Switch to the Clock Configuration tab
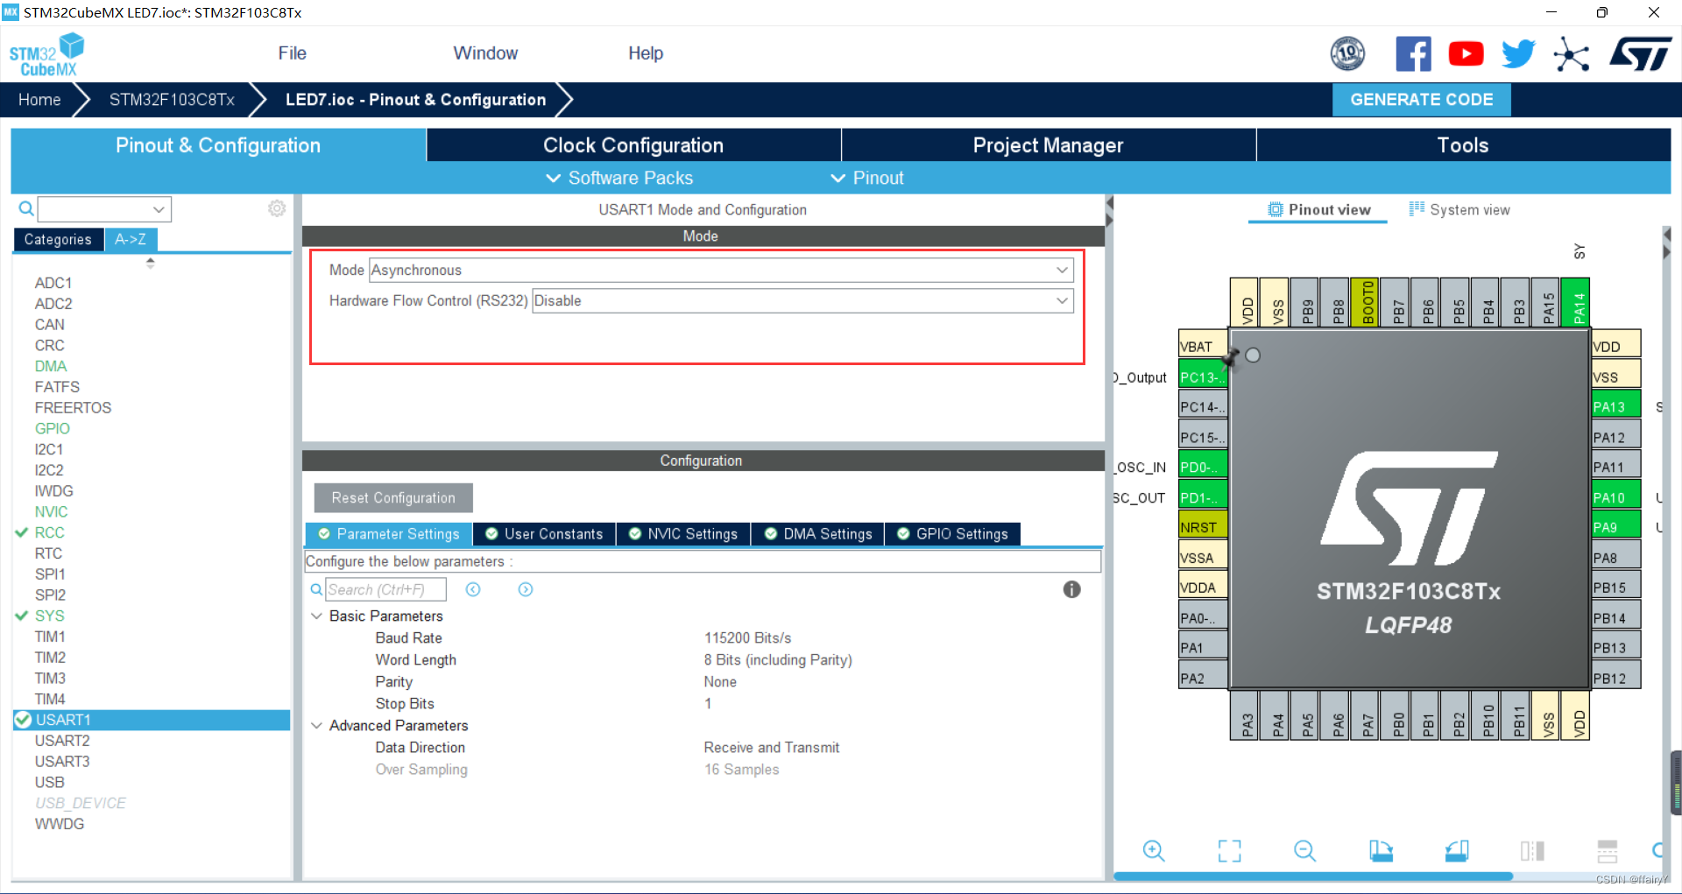The image size is (1682, 894). (633, 145)
